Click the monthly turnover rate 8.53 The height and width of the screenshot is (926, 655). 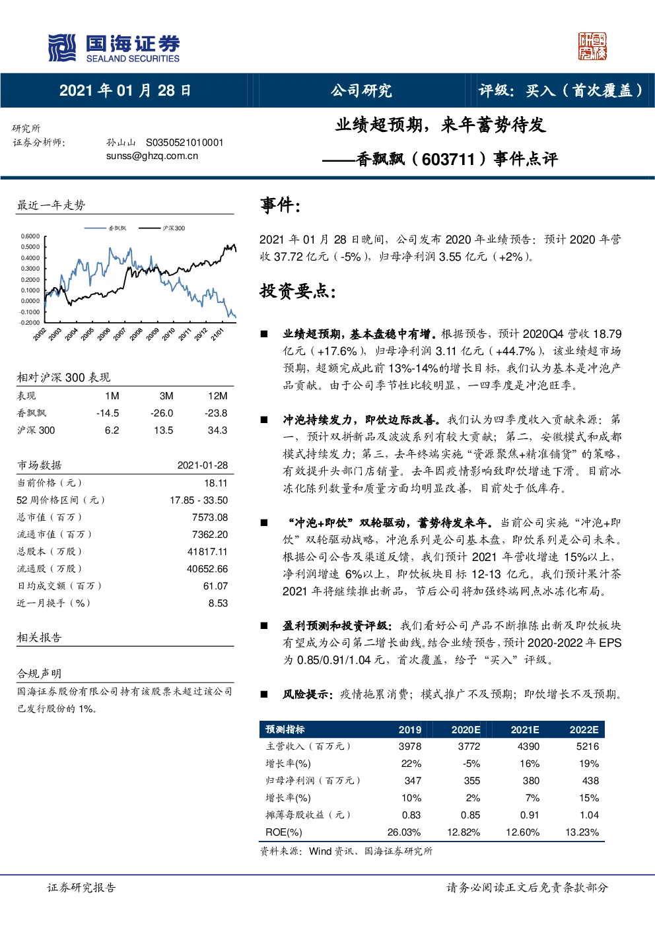point(218,603)
